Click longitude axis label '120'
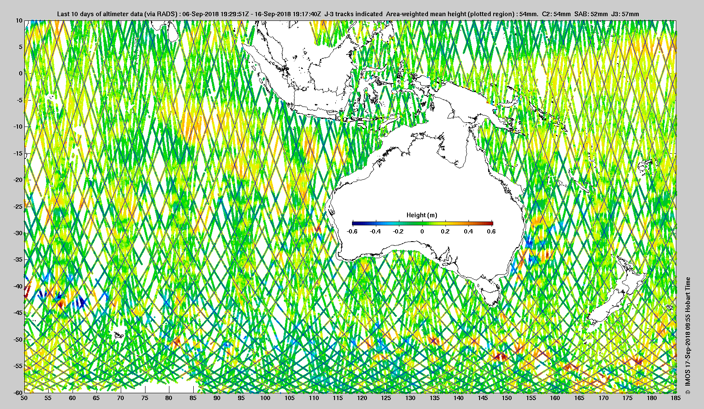This screenshot has width=704, height=409. pyautogui.click(x=362, y=398)
